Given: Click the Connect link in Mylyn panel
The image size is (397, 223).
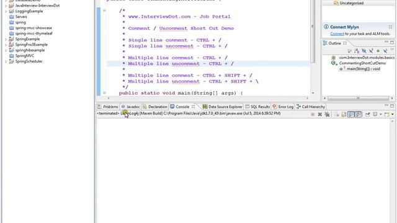Looking at the screenshot, I should 337,33.
